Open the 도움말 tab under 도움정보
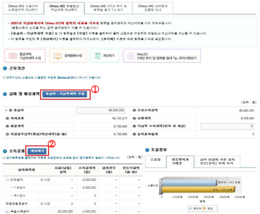The width and height of the screenshot is (260, 214). [155, 161]
